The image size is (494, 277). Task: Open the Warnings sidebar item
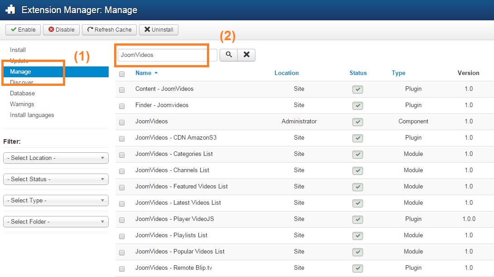[22, 104]
